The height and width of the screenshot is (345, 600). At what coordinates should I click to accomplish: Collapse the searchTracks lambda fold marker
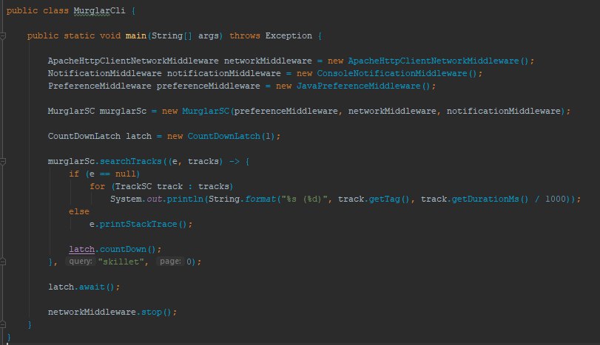(x=3, y=162)
